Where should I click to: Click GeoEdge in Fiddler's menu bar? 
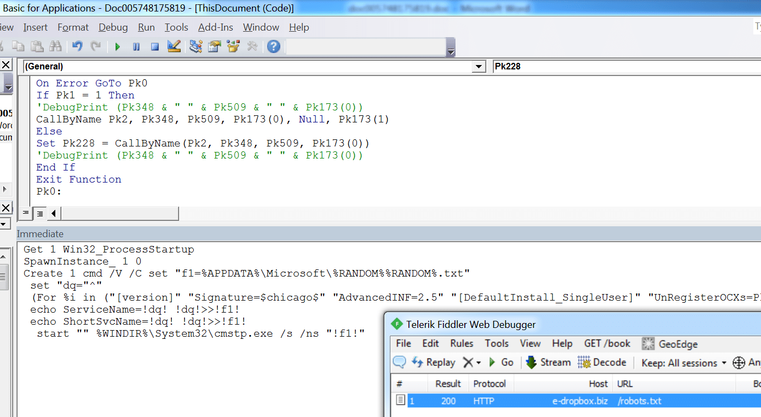(x=670, y=344)
